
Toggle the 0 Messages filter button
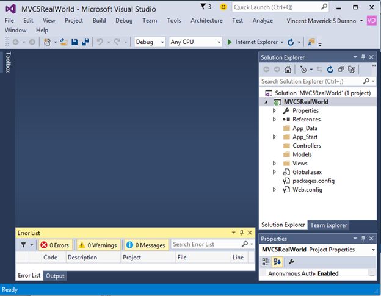pos(147,245)
